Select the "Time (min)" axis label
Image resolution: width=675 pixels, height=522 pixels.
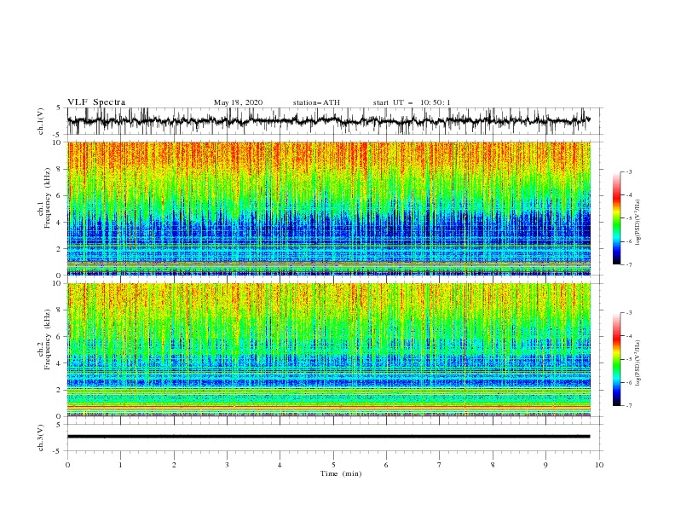pos(341,473)
